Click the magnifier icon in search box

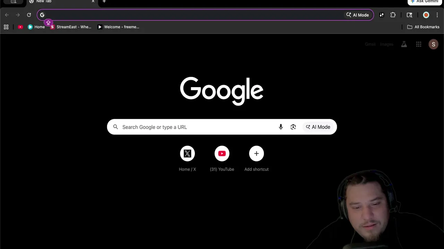(116, 127)
